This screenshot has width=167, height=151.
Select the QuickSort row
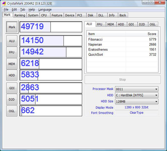(122, 55)
